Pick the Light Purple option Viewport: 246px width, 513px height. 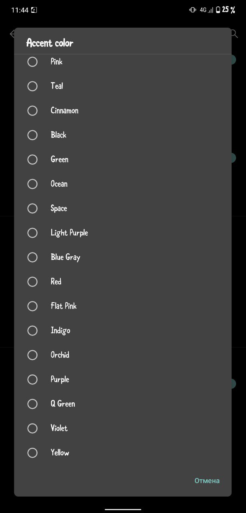tap(123, 233)
